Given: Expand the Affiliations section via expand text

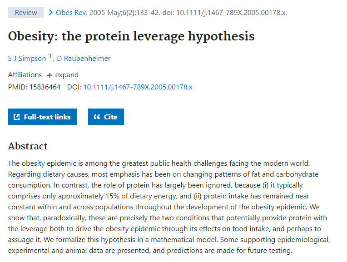Looking at the screenshot, I should click(67, 75).
